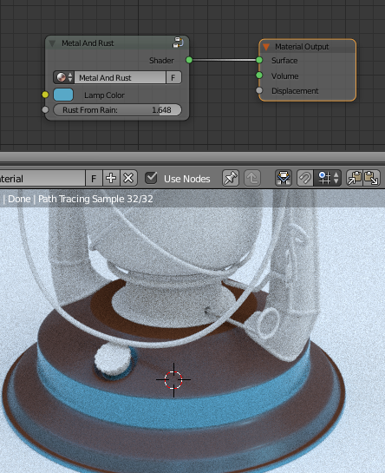Click the pin node tree icon

coord(231,178)
